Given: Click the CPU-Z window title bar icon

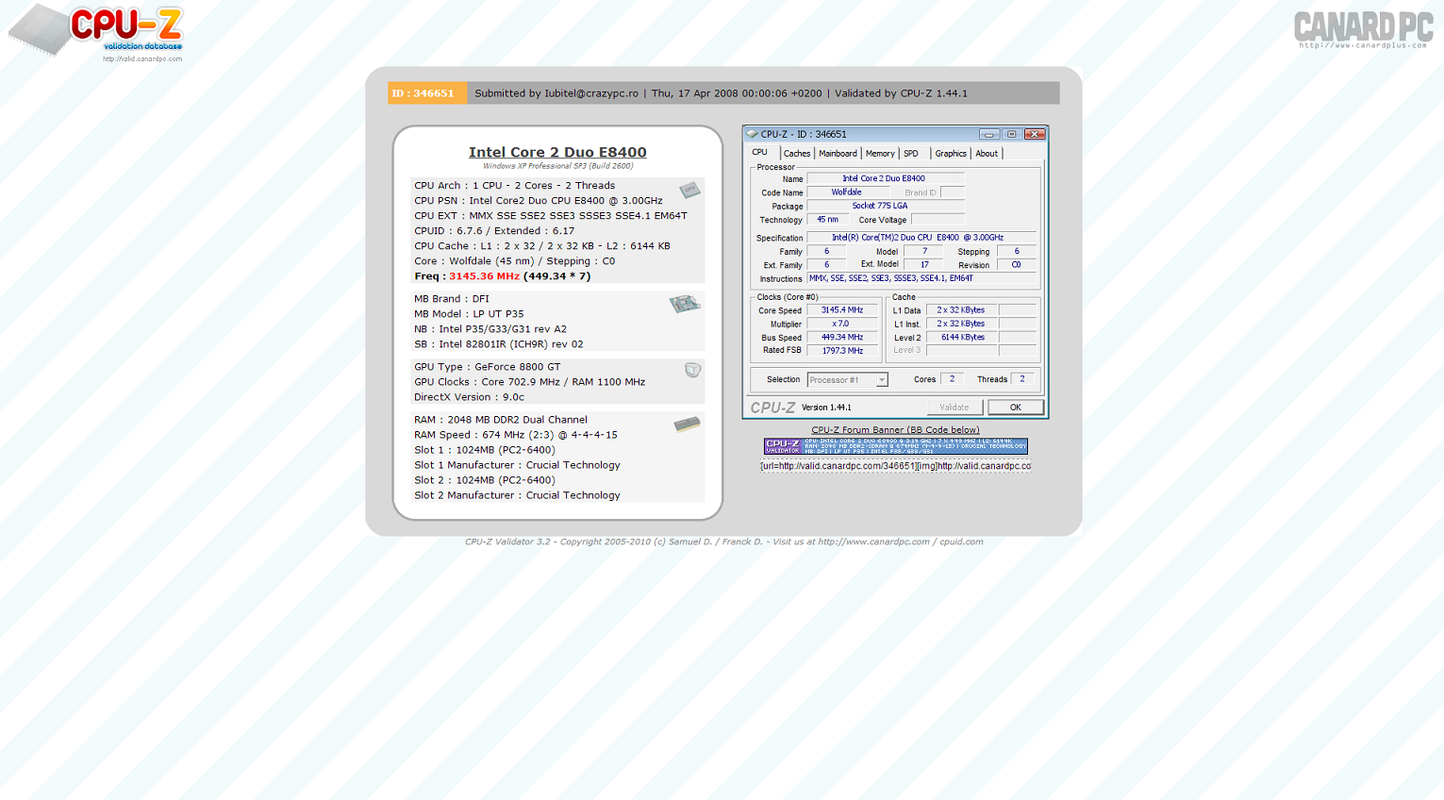Looking at the screenshot, I should (x=752, y=134).
